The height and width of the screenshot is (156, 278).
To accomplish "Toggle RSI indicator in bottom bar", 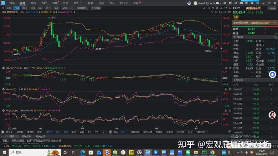I will click(x=66, y=132).
